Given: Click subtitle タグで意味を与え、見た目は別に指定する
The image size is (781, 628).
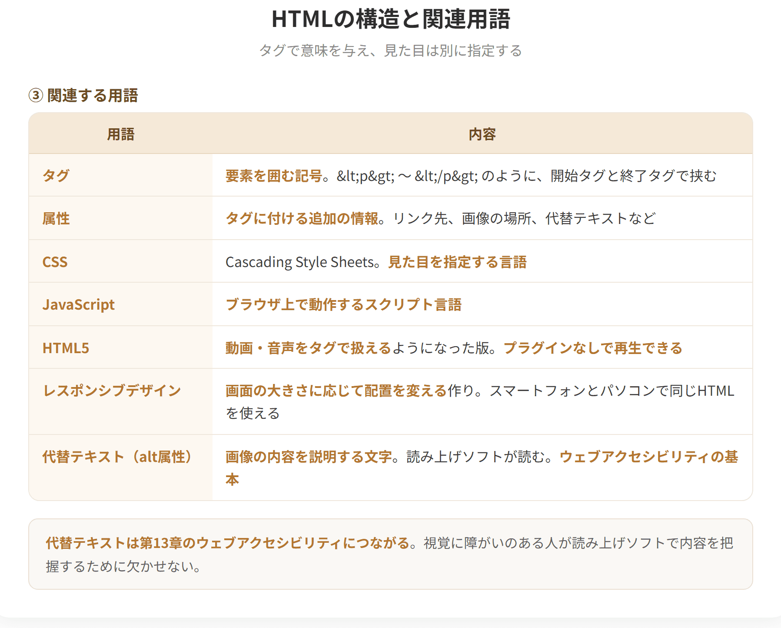Looking at the screenshot, I should click(390, 50).
